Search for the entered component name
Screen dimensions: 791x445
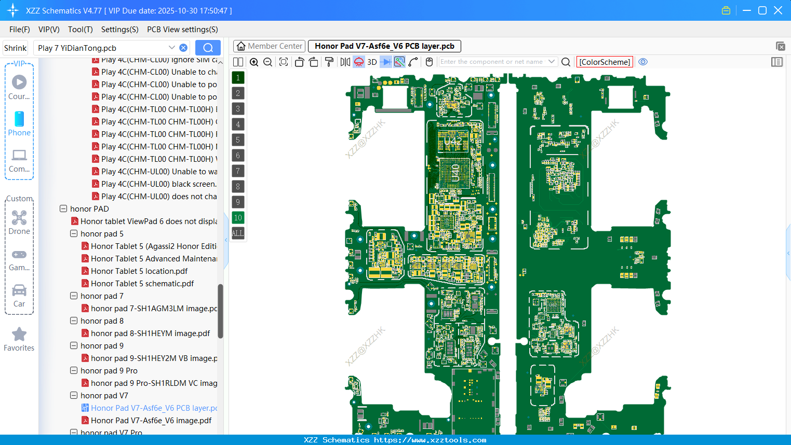[566, 62]
